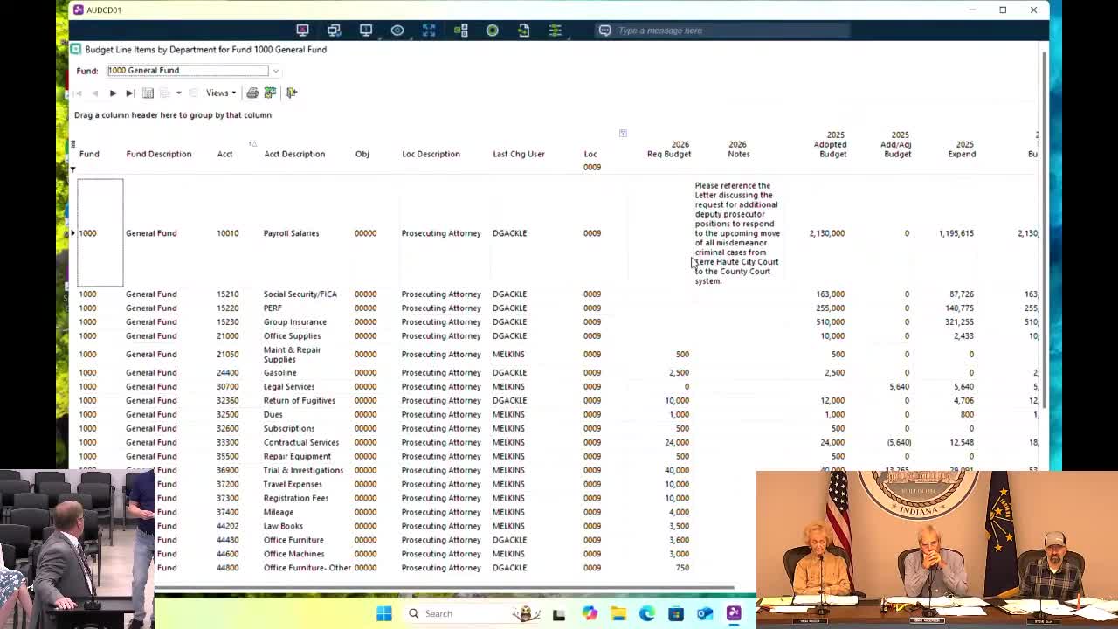Open Microsoft Edge from the taskbar
1118x629 pixels.
(x=647, y=613)
